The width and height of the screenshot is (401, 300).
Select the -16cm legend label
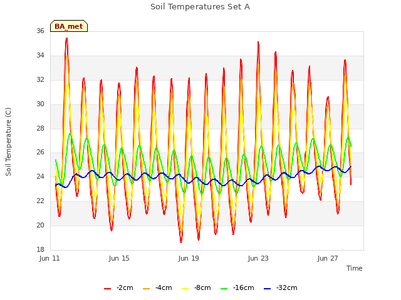[x=244, y=288]
